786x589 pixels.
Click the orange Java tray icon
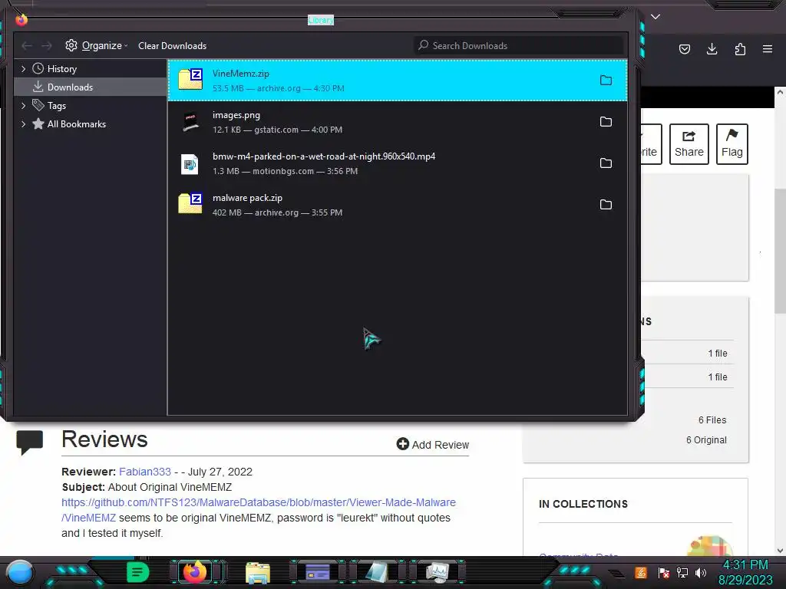(x=641, y=572)
